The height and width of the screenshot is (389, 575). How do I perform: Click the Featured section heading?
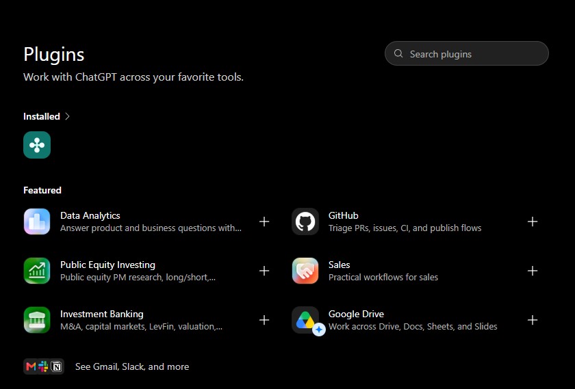(x=42, y=190)
